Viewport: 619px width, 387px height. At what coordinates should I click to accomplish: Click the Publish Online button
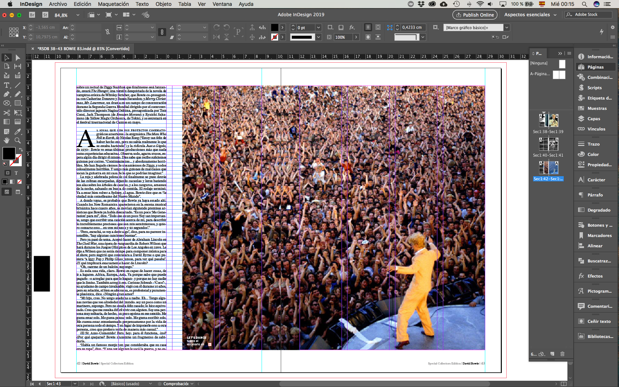(475, 15)
